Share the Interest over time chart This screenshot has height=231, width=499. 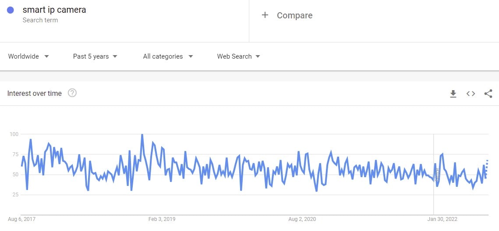click(x=488, y=94)
